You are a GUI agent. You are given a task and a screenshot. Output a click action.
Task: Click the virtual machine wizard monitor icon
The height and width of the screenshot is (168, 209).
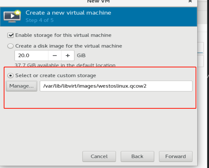click(12, 16)
